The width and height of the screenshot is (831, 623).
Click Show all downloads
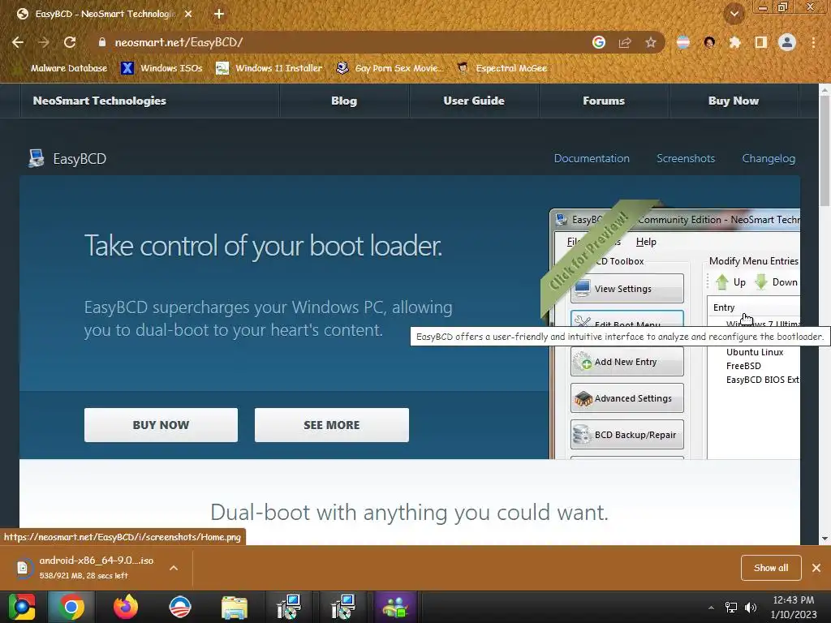771,568
